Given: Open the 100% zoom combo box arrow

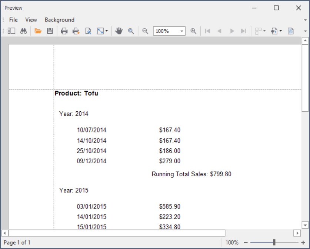Looking at the screenshot, I should point(182,31).
